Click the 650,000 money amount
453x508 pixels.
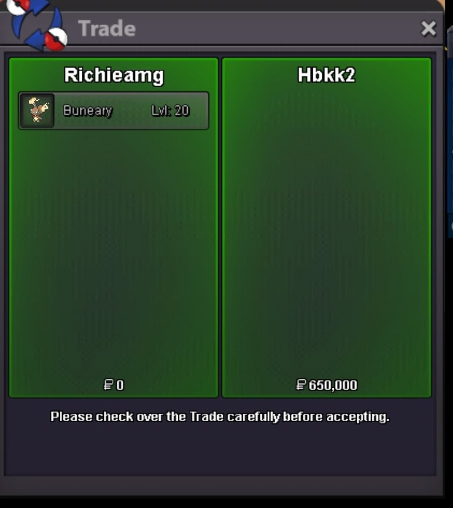click(333, 385)
